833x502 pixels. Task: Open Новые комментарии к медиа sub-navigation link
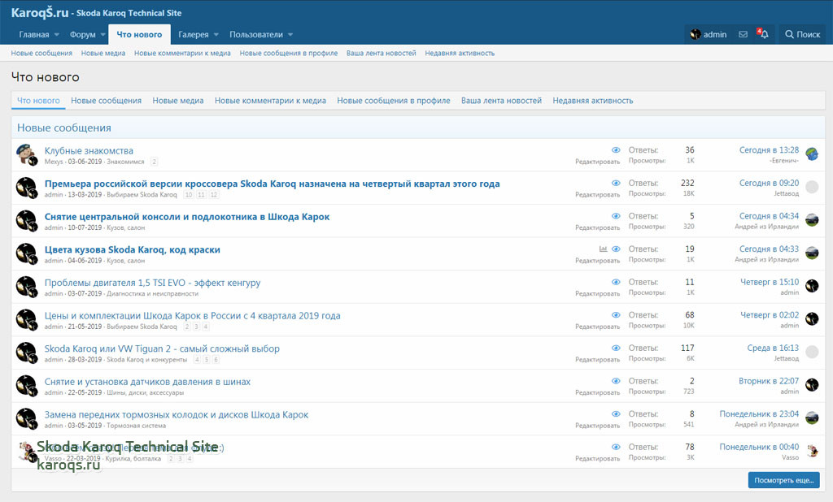point(182,53)
